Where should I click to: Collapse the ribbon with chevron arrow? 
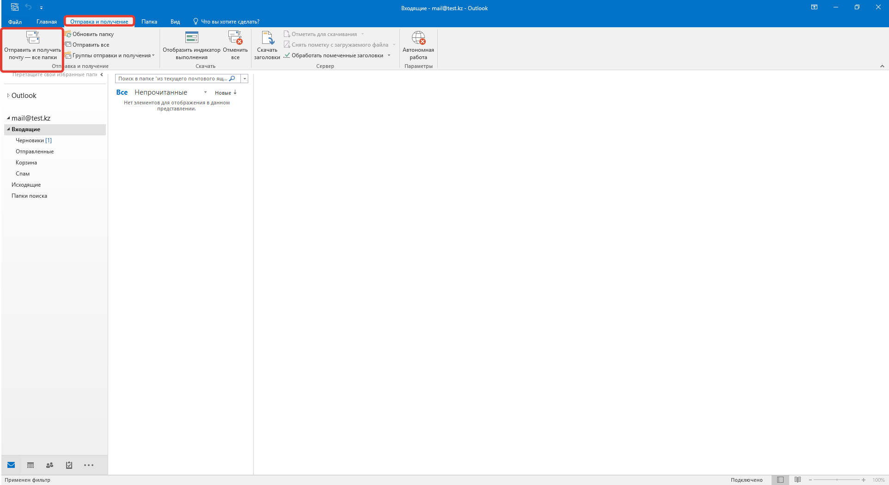pos(882,66)
